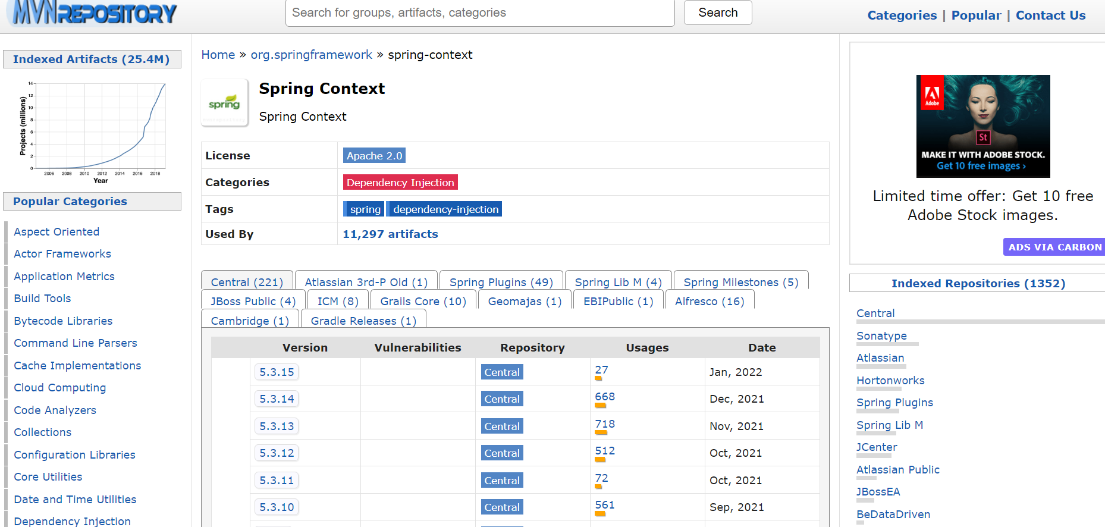Screen dimensions: 1105x527
Task: Click the ADS VIA CARBON button
Action: click(1054, 247)
